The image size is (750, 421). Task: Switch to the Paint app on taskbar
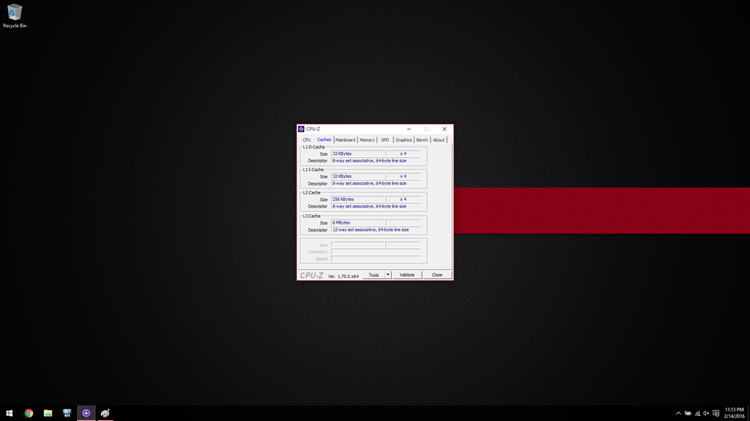point(105,414)
